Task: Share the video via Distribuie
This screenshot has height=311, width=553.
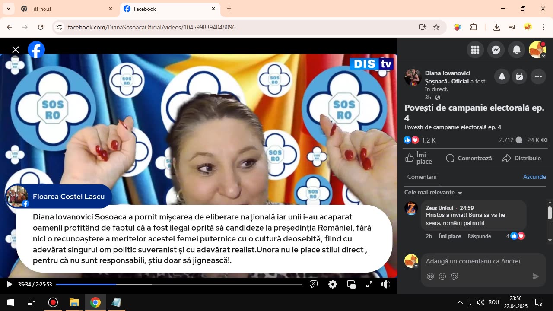Action: click(x=521, y=158)
